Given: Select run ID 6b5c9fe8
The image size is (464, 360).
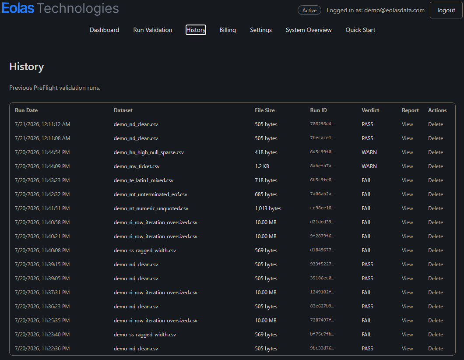Looking at the screenshot, I should pos(322,180).
